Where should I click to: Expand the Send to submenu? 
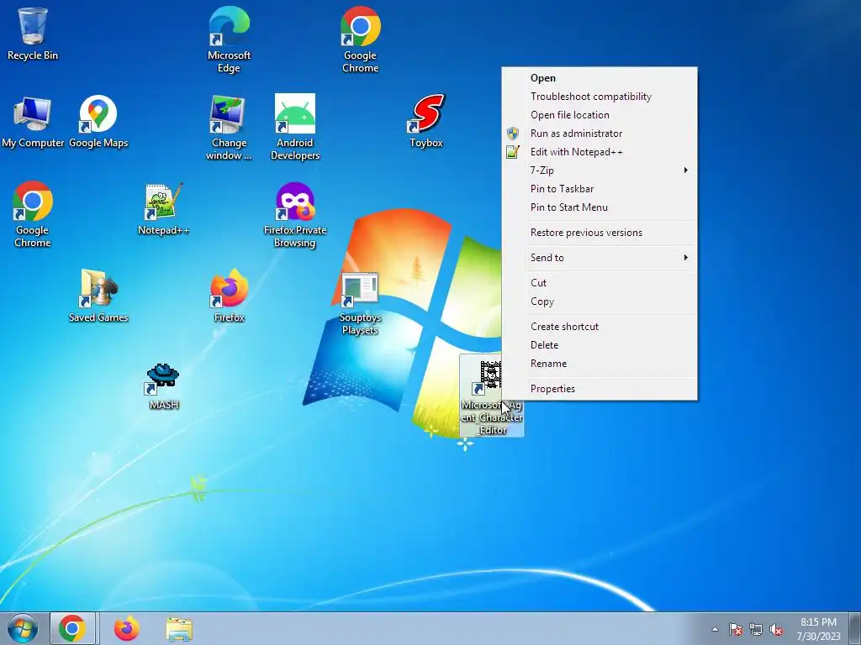(x=600, y=258)
